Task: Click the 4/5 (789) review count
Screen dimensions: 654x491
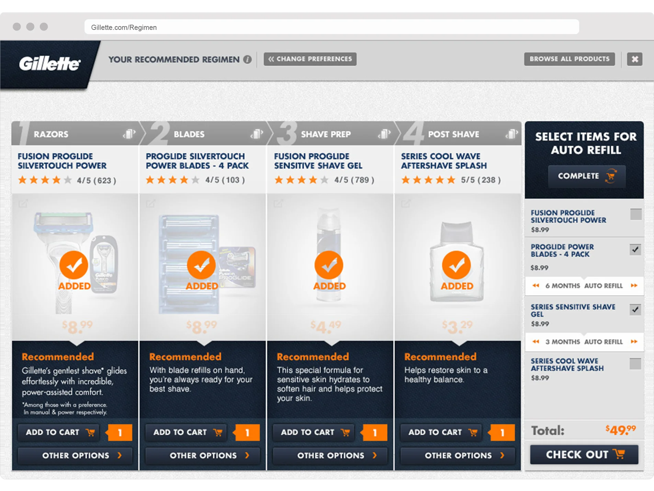Action: tap(354, 180)
